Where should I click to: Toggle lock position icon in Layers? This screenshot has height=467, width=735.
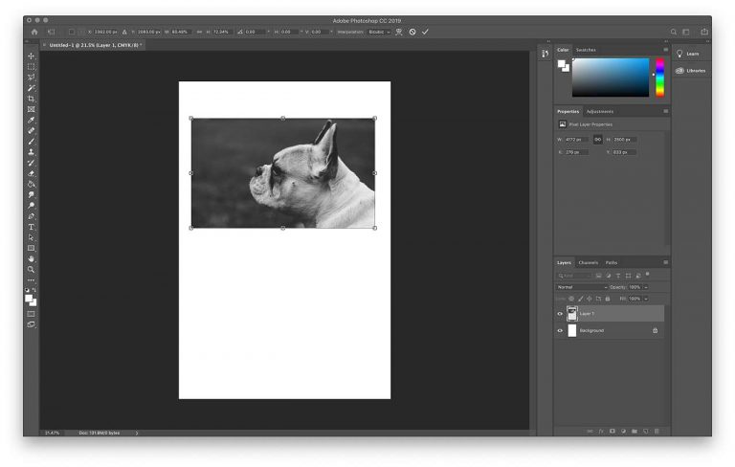(x=590, y=299)
